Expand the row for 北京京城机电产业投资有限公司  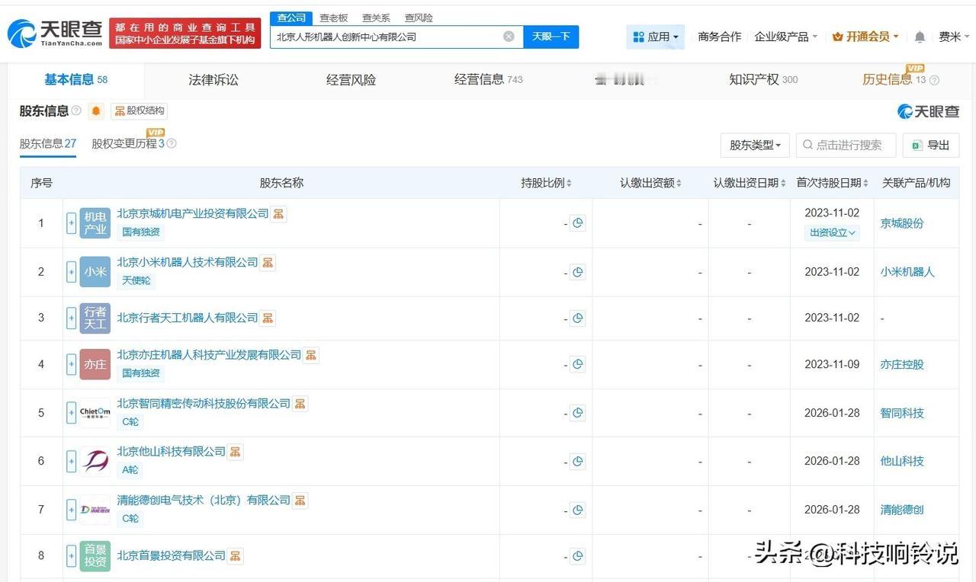(72, 223)
